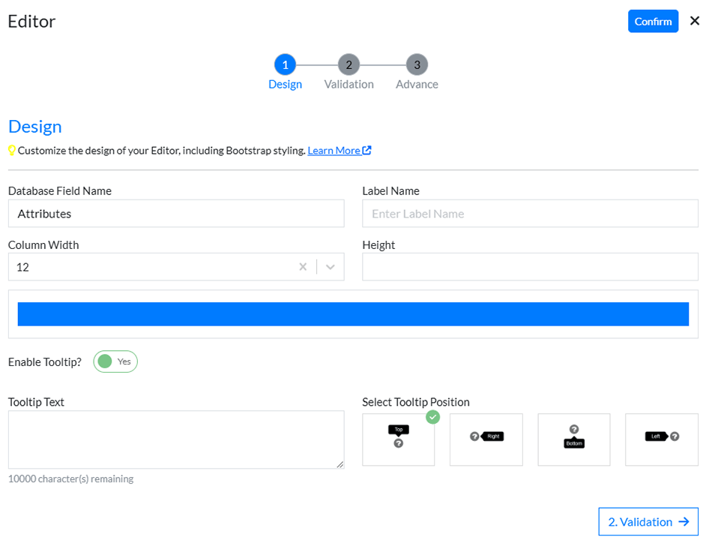Toggle the Enable Tooltip switch
The image size is (706, 549).
115,361
